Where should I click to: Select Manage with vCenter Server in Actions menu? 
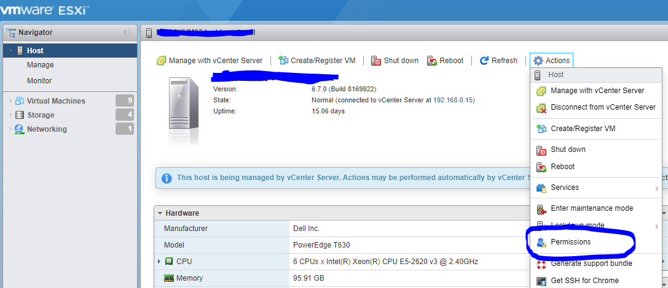point(596,91)
